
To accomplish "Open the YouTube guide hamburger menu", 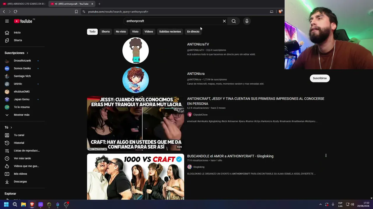I will click(7, 21).
